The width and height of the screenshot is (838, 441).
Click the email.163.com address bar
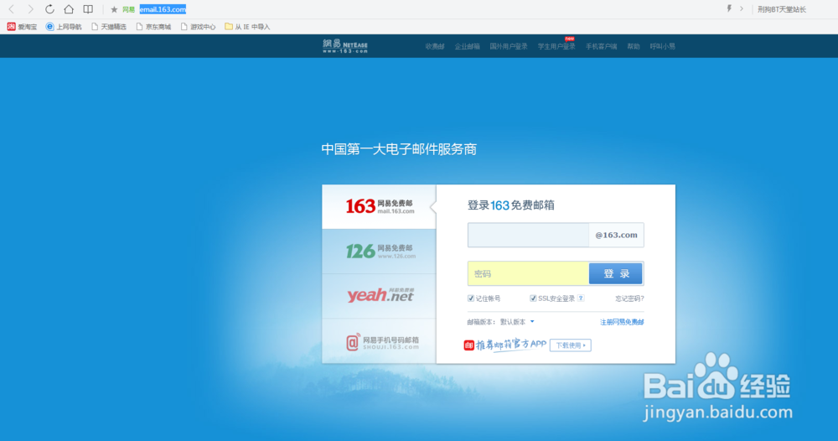[163, 9]
